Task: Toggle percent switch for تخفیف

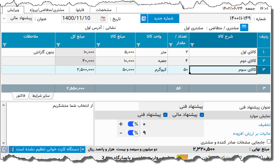Action: pyautogui.click(x=134, y=124)
